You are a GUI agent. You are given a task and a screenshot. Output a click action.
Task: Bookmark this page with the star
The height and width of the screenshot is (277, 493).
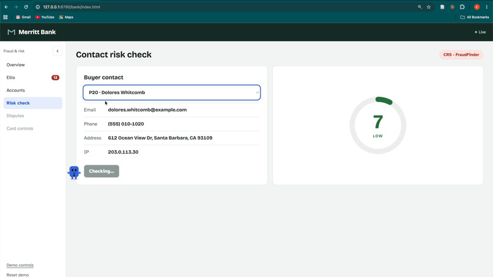[429, 7]
